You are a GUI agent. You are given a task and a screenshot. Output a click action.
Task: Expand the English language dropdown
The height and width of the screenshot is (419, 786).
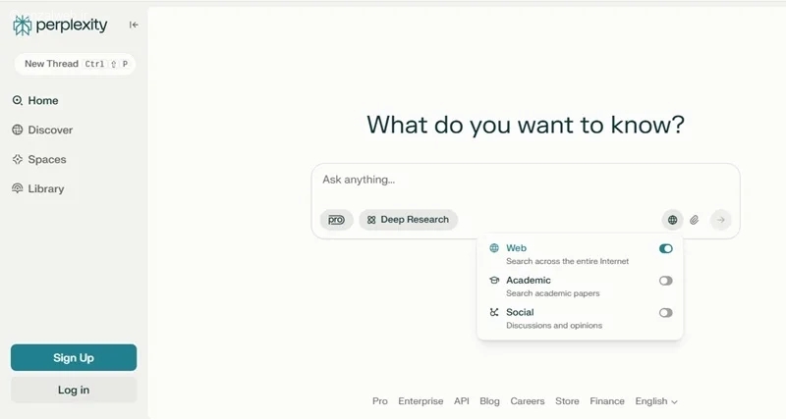[x=656, y=401]
